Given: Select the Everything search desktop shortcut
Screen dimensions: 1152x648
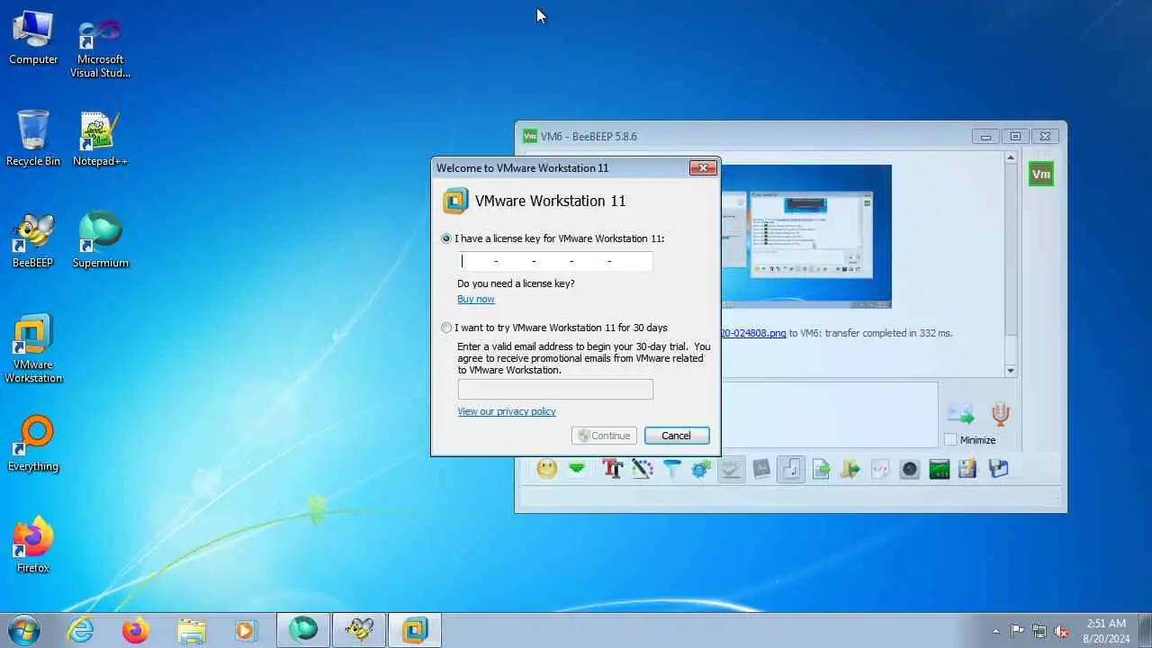Looking at the screenshot, I should (33, 444).
